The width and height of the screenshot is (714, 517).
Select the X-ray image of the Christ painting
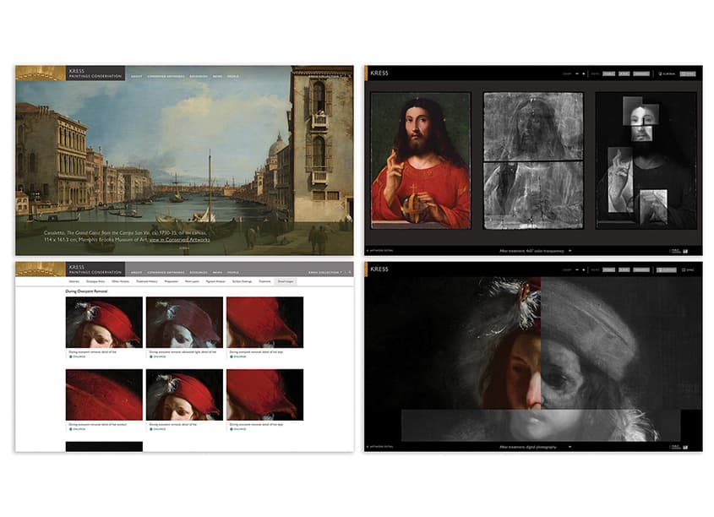click(x=533, y=161)
